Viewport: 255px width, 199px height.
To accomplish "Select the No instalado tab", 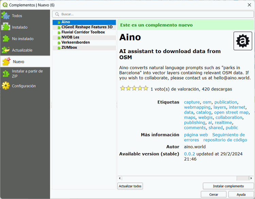I will point(25,39).
